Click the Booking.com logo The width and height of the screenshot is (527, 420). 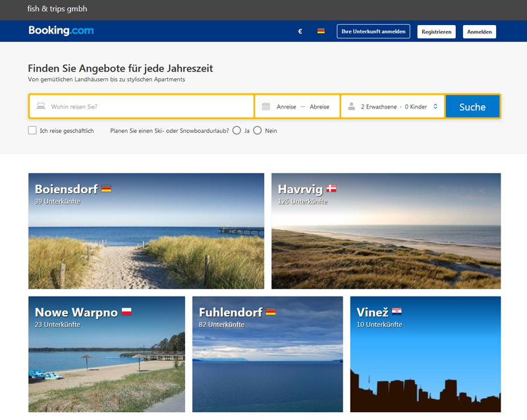(61, 31)
